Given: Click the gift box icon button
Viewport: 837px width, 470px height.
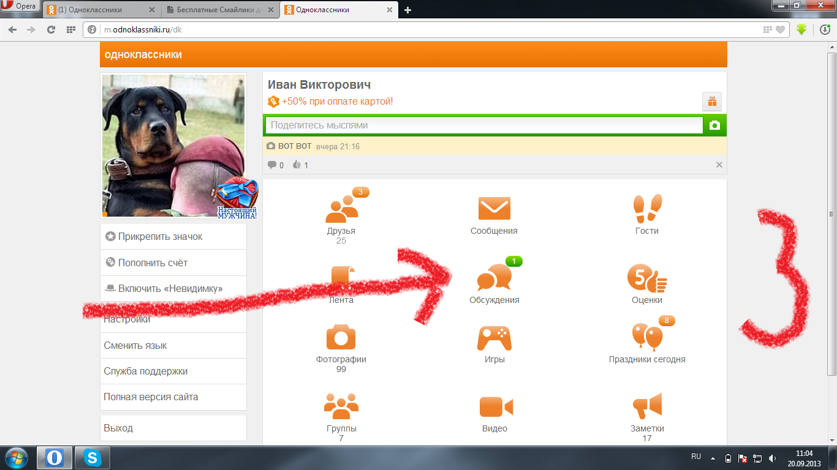Looking at the screenshot, I should pyautogui.click(x=712, y=101).
